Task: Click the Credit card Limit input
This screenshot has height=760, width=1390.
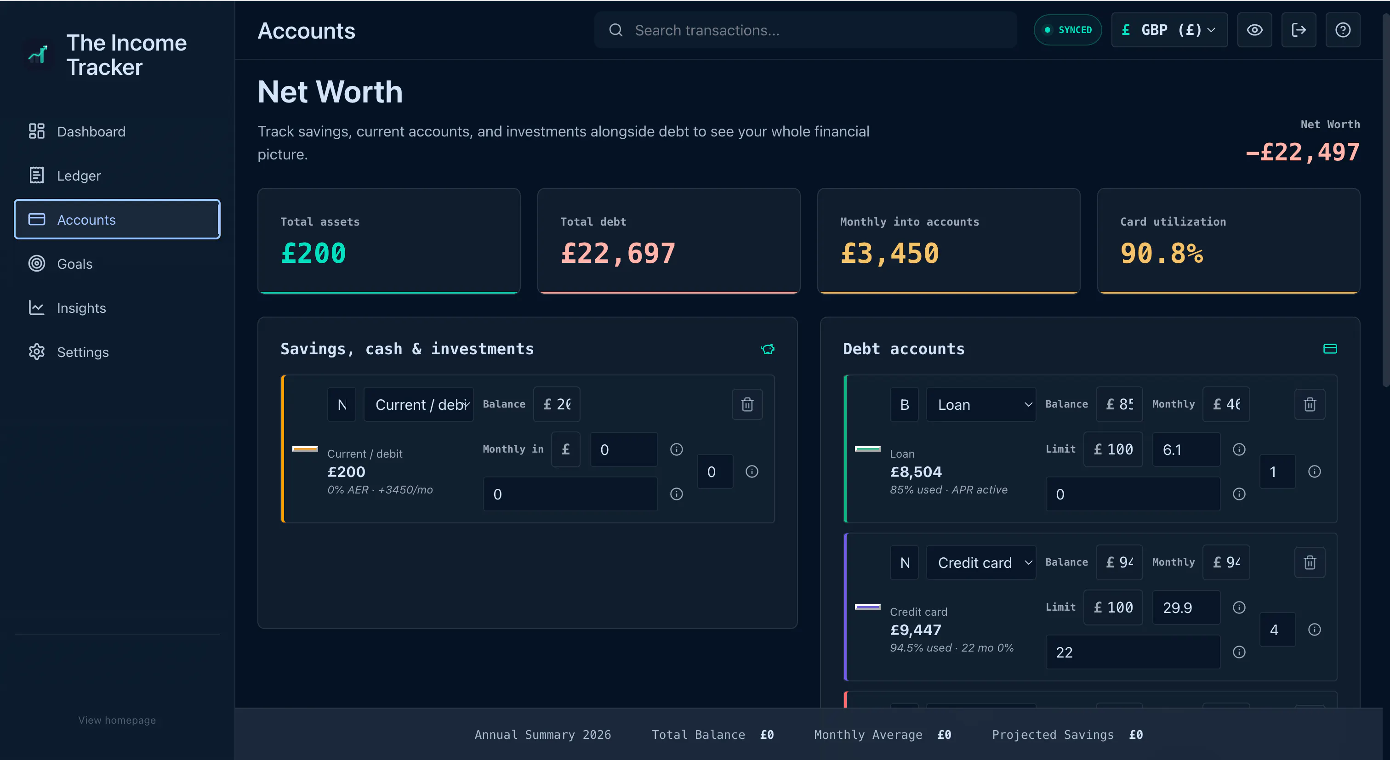Action: pyautogui.click(x=1113, y=607)
